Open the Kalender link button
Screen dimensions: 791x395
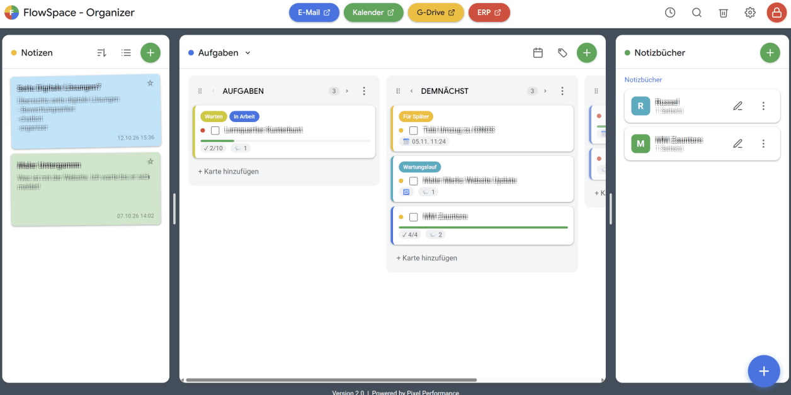click(373, 13)
